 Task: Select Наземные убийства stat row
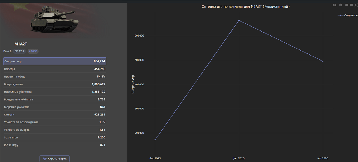click(x=55, y=92)
